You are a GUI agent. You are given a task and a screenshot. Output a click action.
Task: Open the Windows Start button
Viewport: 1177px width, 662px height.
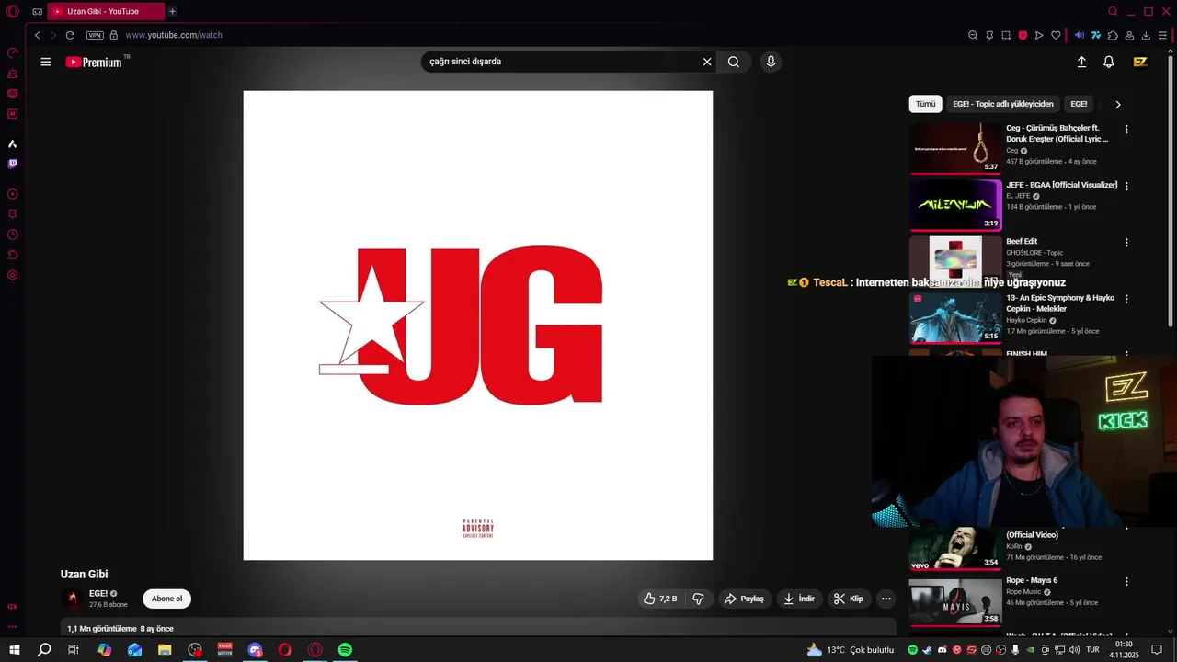[x=15, y=650]
